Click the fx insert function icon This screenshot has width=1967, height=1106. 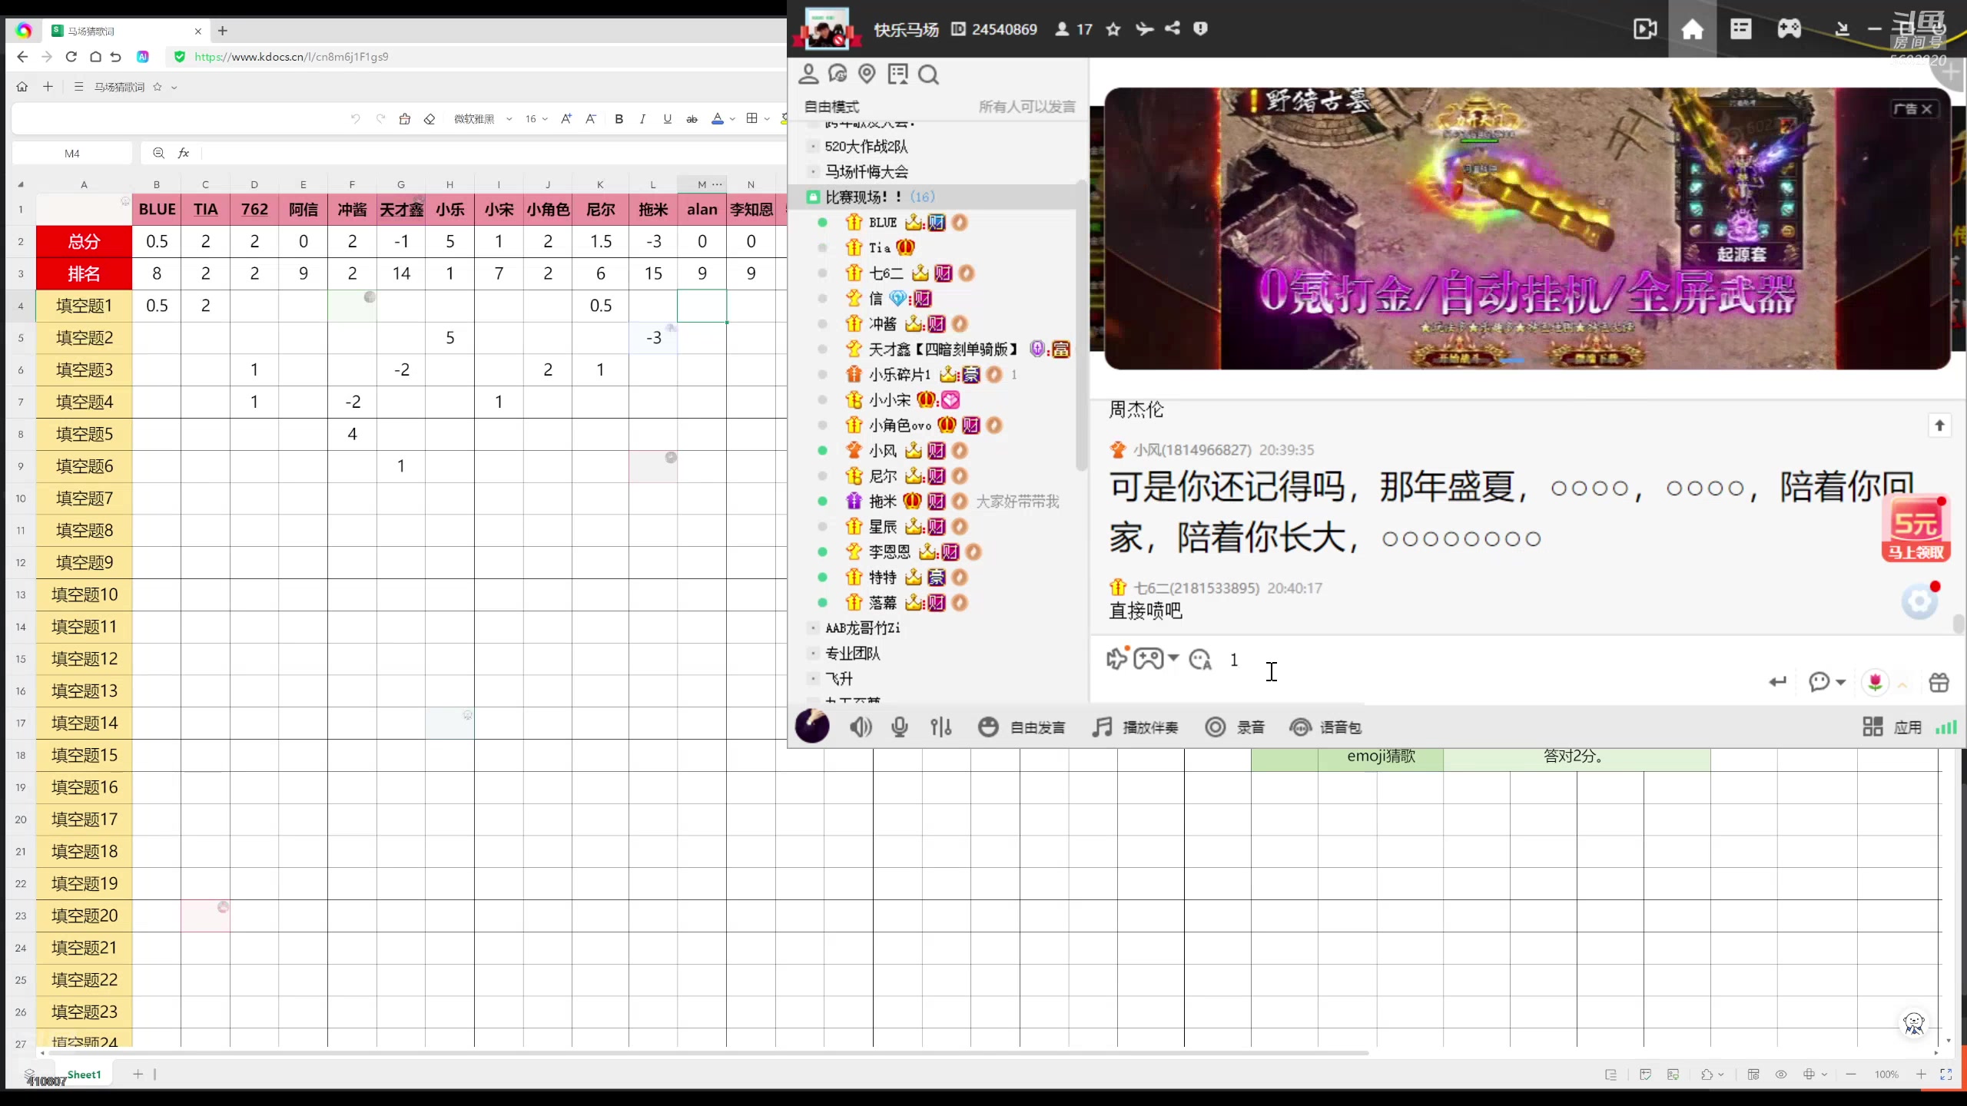tap(184, 153)
